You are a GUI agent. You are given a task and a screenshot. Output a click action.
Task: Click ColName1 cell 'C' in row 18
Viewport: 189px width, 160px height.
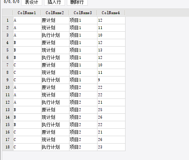pos(27,147)
